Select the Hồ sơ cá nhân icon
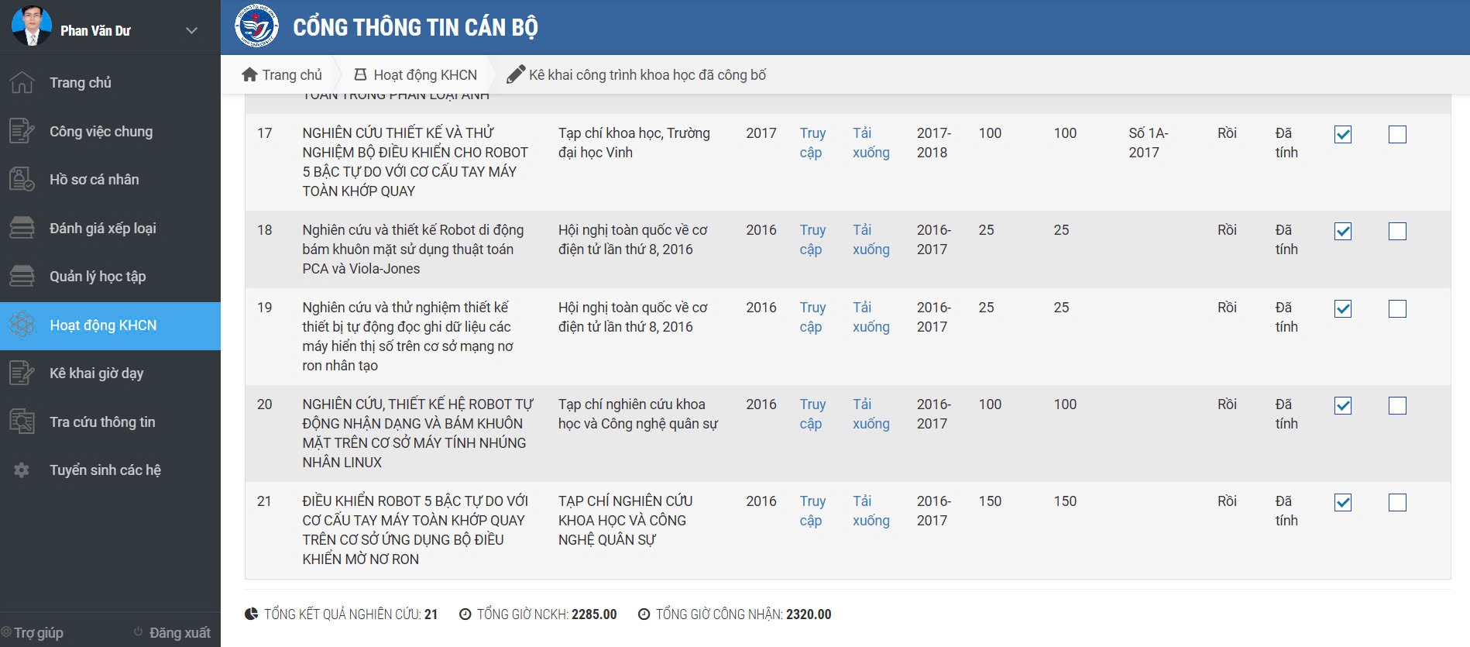The height and width of the screenshot is (647, 1470). pyautogui.click(x=22, y=179)
